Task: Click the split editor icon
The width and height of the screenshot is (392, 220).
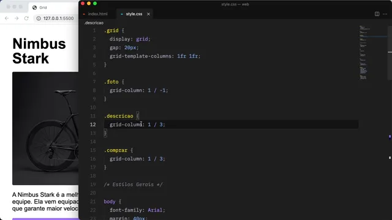Action: coord(377,14)
